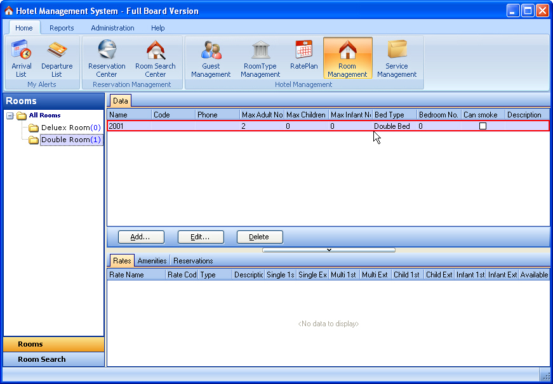Open the Room Search navigation pane
Viewport: 553px width, 384px height.
click(42, 359)
